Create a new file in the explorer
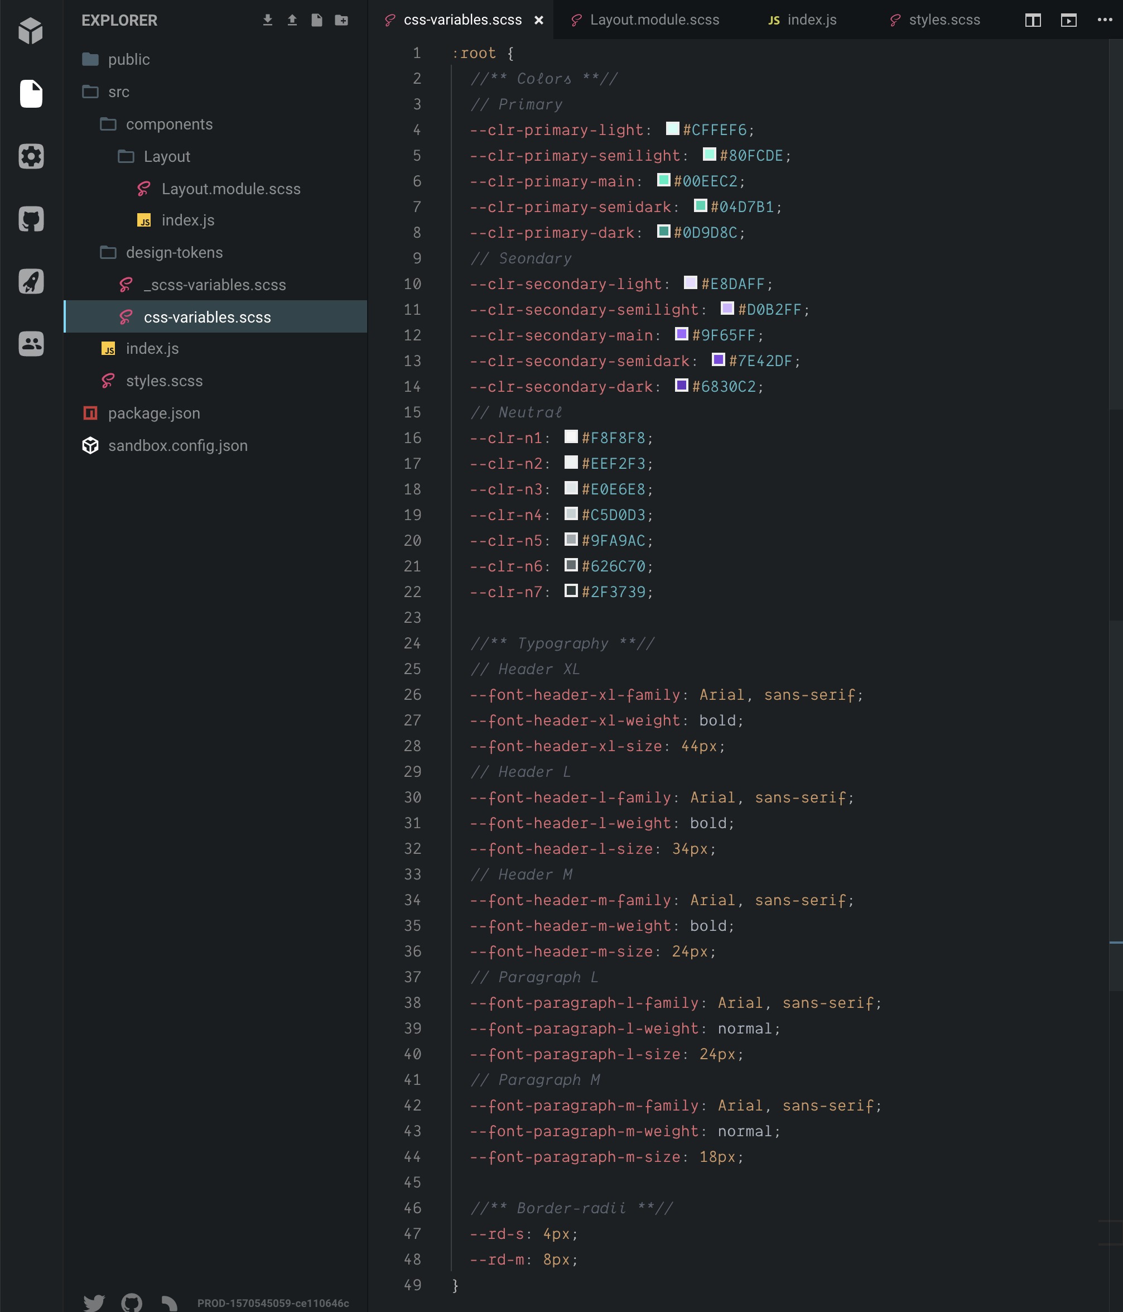 click(x=317, y=20)
